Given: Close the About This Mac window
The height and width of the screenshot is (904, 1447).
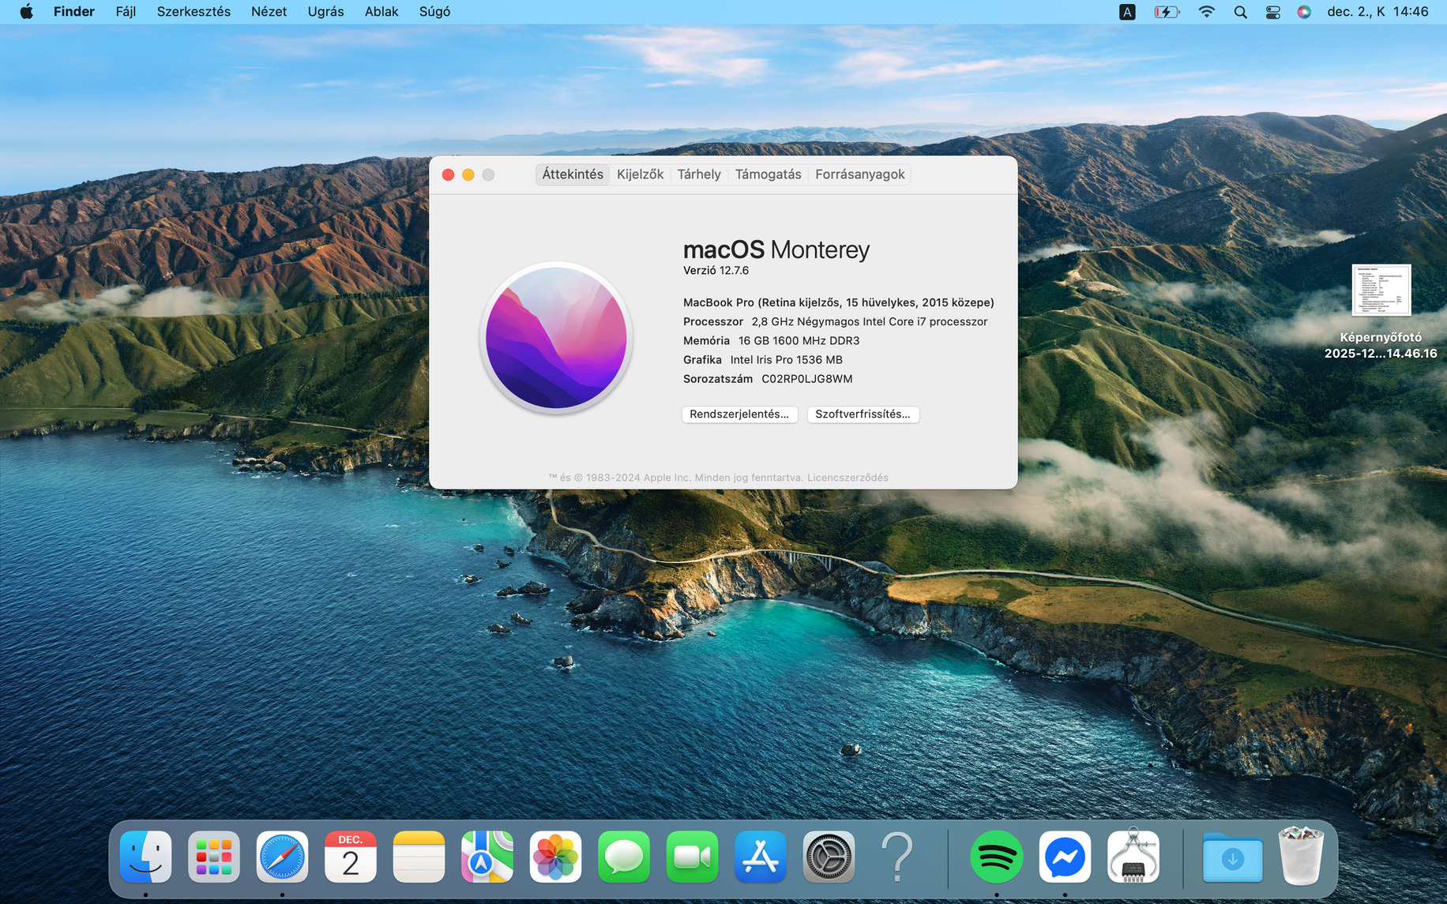Looking at the screenshot, I should 448,174.
